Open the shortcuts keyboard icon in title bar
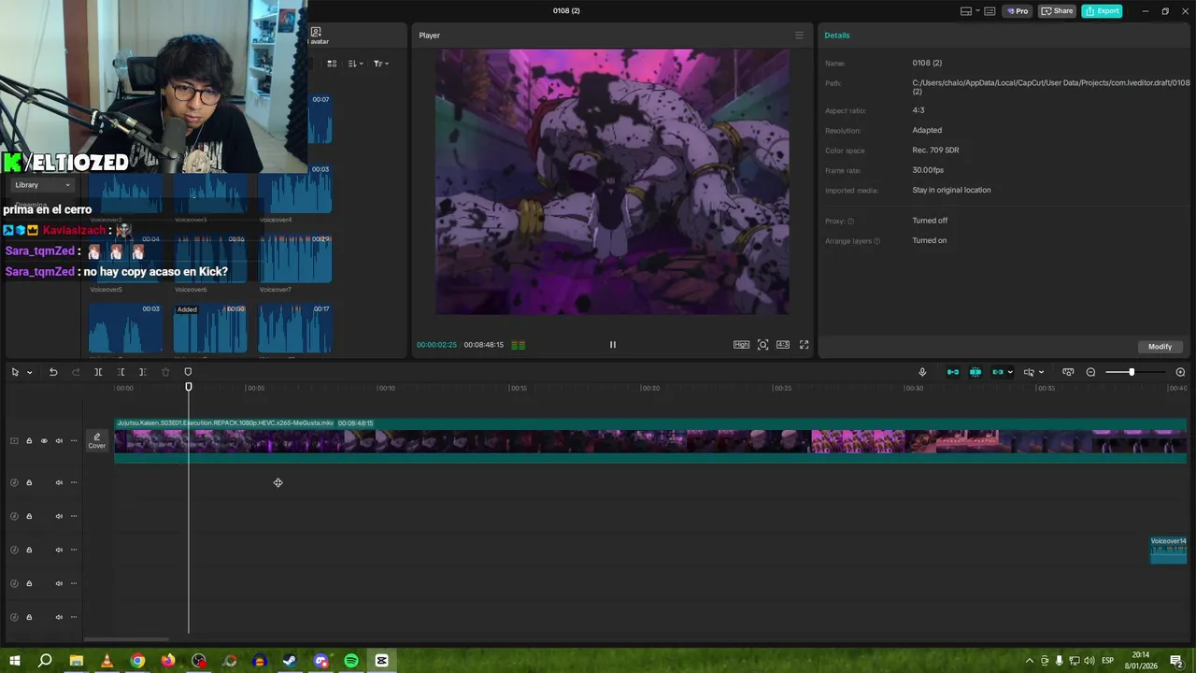The image size is (1196, 673). pyautogui.click(x=990, y=11)
